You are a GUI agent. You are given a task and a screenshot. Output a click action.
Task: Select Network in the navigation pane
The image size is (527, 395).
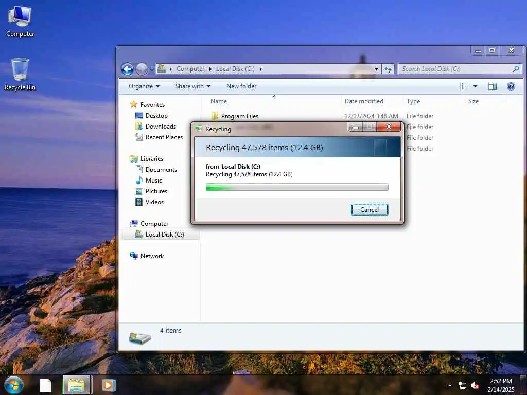(x=152, y=256)
